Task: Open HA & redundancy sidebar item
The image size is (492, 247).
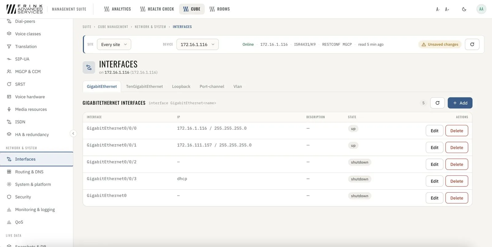Action: (x=36, y=135)
